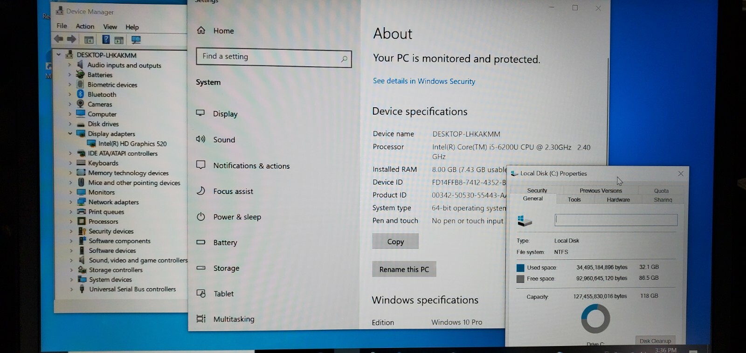The width and height of the screenshot is (746, 353).
Task: Click the Disk Cleanup button
Action: coord(655,341)
